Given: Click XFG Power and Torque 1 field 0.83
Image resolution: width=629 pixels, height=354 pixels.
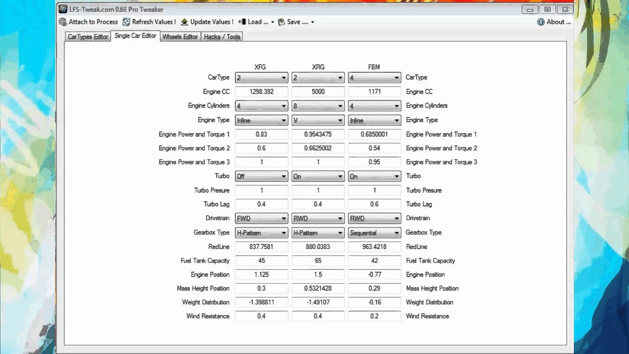Looking at the screenshot, I should [x=261, y=134].
